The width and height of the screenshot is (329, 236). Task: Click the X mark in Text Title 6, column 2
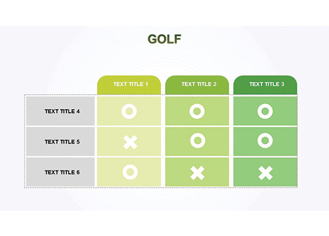[197, 173]
